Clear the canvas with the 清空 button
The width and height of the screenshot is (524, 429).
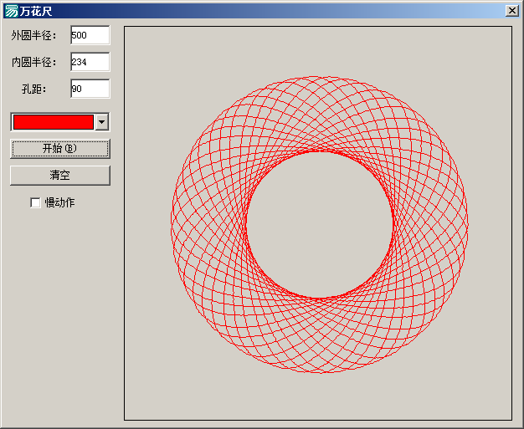(60, 176)
